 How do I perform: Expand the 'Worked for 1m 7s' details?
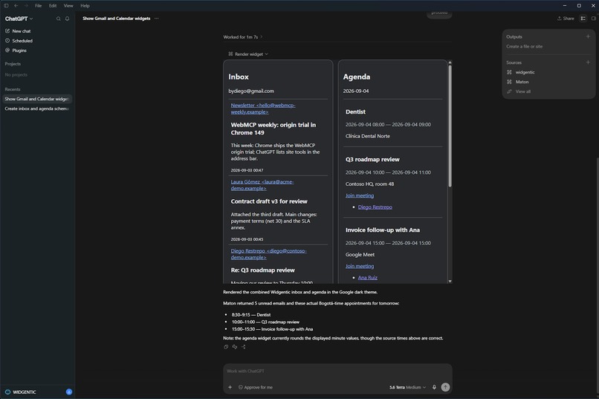[x=243, y=37]
